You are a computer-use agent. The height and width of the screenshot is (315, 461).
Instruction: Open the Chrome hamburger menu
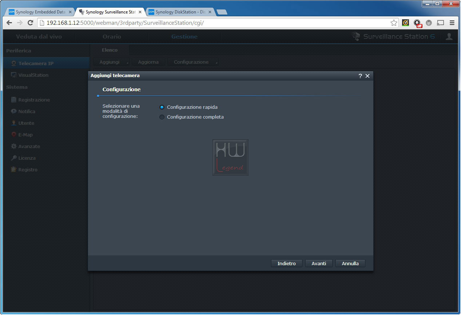452,23
